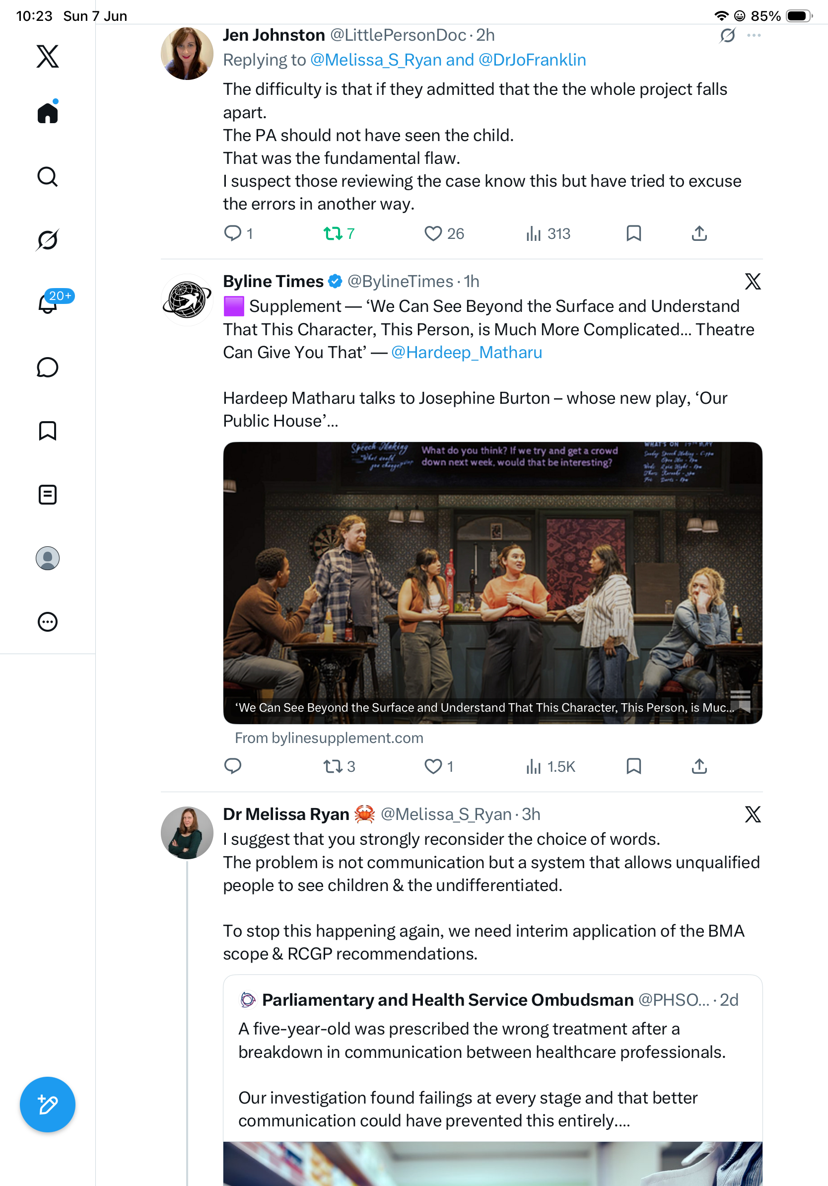Viewport: 828px width, 1186px height.
Task: Open Notifications bell with 20+ badge
Action: 49,302
